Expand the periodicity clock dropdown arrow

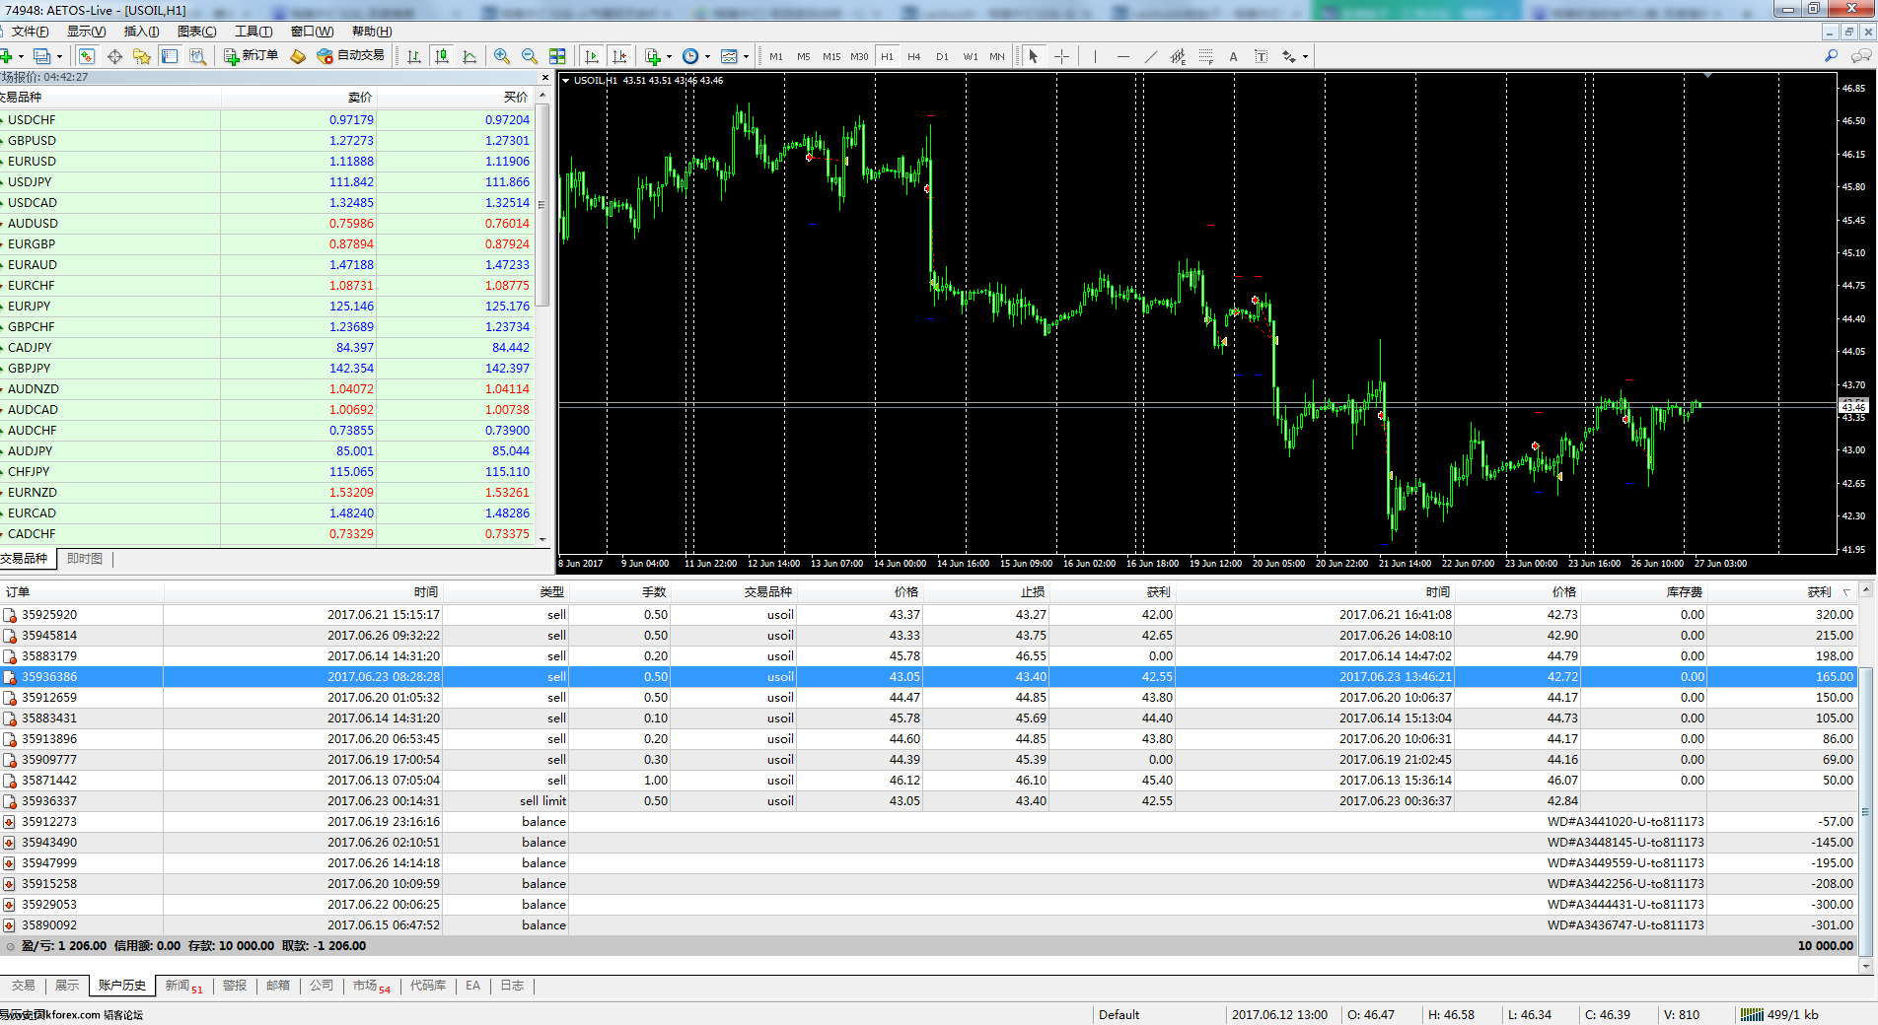[x=707, y=56]
